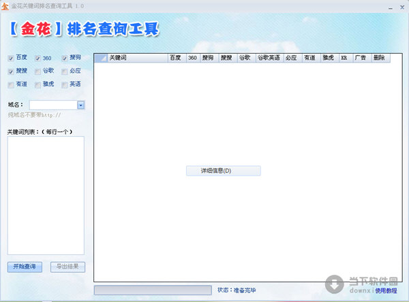Uncheck the 搜狗 checkbox
The width and height of the screenshot is (409, 302).
[x=65, y=58]
